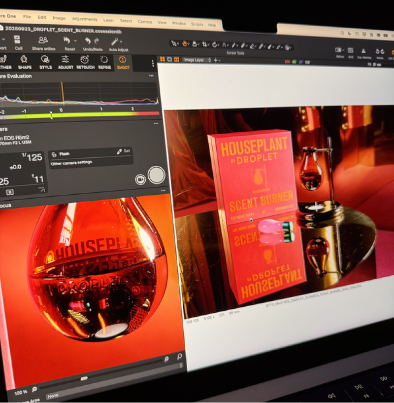Select the Pointer cursor tool

tap(174, 43)
